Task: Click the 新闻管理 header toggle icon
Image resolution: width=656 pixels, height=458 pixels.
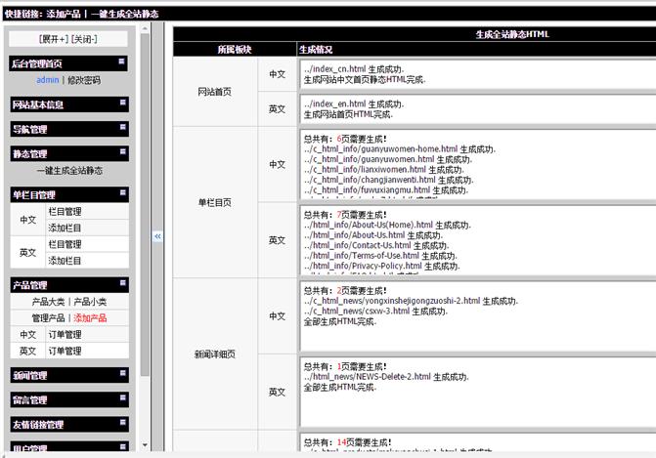Action: point(122,374)
